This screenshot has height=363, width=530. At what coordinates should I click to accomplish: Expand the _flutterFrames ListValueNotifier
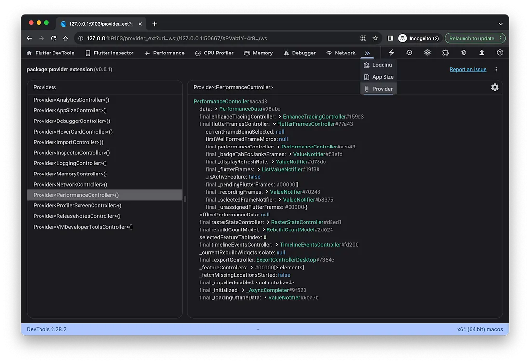tap(259, 170)
